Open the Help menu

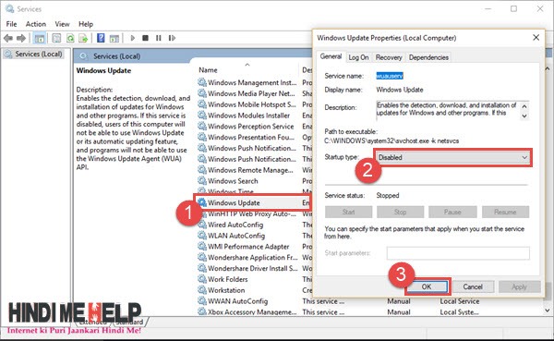pos(86,24)
